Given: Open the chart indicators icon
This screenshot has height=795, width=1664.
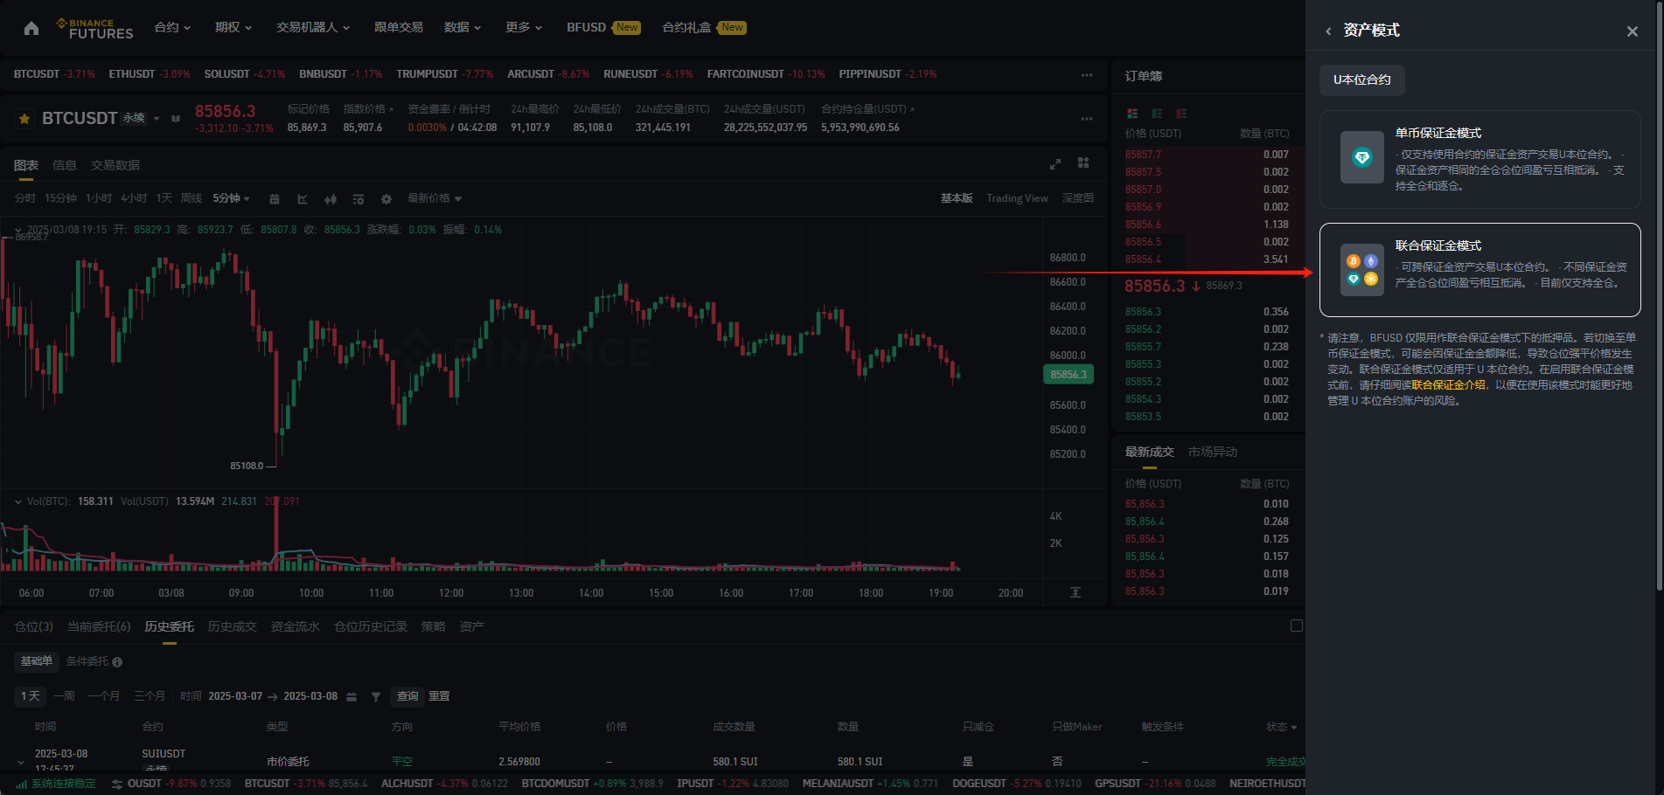Looking at the screenshot, I should point(303,199).
